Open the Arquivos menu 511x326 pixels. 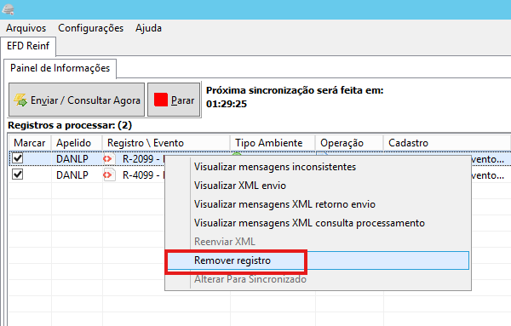point(26,28)
